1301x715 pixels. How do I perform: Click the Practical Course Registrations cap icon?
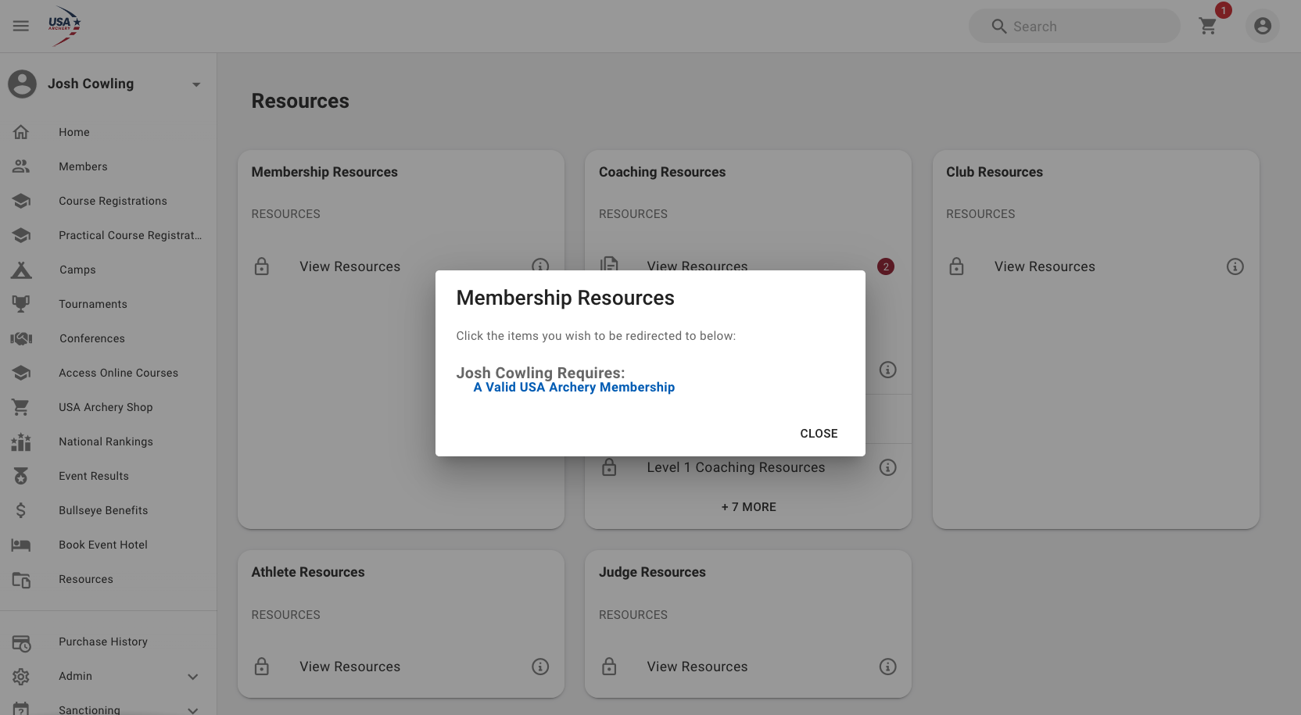click(21, 235)
